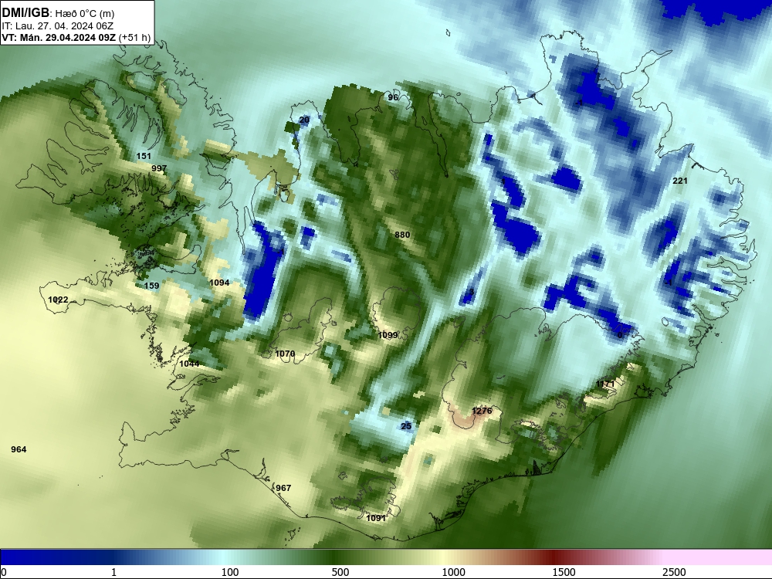Click the map value 964
Screen dimensions: 772x579
click(19, 449)
